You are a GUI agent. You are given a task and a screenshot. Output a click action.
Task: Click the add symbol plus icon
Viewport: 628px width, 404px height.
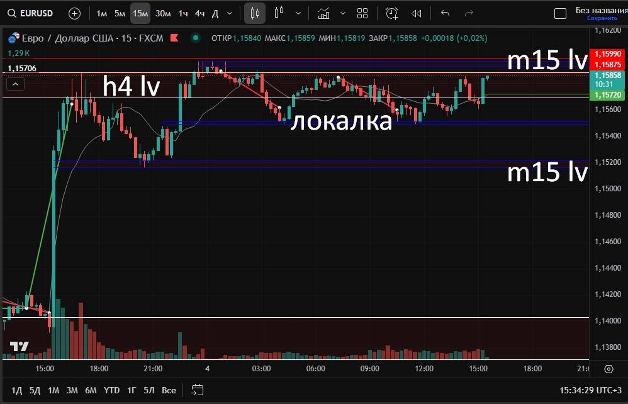pyautogui.click(x=74, y=13)
